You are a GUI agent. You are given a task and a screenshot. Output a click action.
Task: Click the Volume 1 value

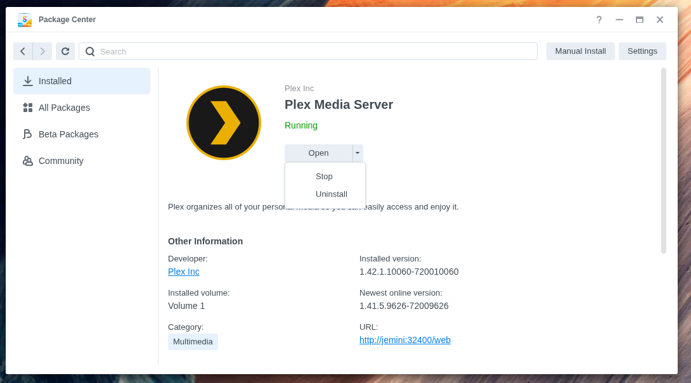(186, 306)
